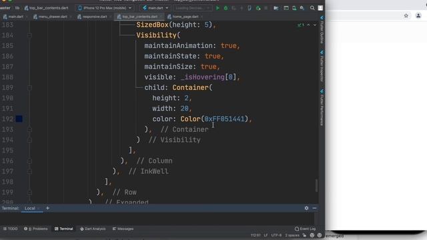The image size is (427, 240).
Task: Open main.dart run configuration dropdown
Action: [x=155, y=8]
